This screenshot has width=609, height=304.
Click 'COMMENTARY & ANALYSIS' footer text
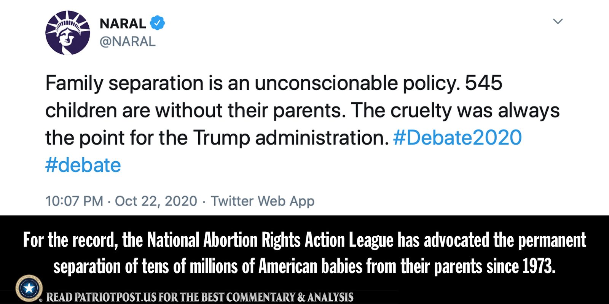tap(290, 297)
